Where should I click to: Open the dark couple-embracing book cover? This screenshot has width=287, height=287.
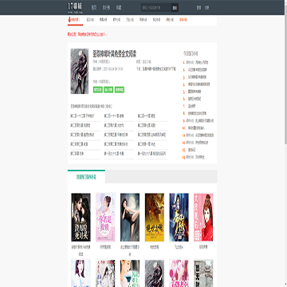[81, 218]
